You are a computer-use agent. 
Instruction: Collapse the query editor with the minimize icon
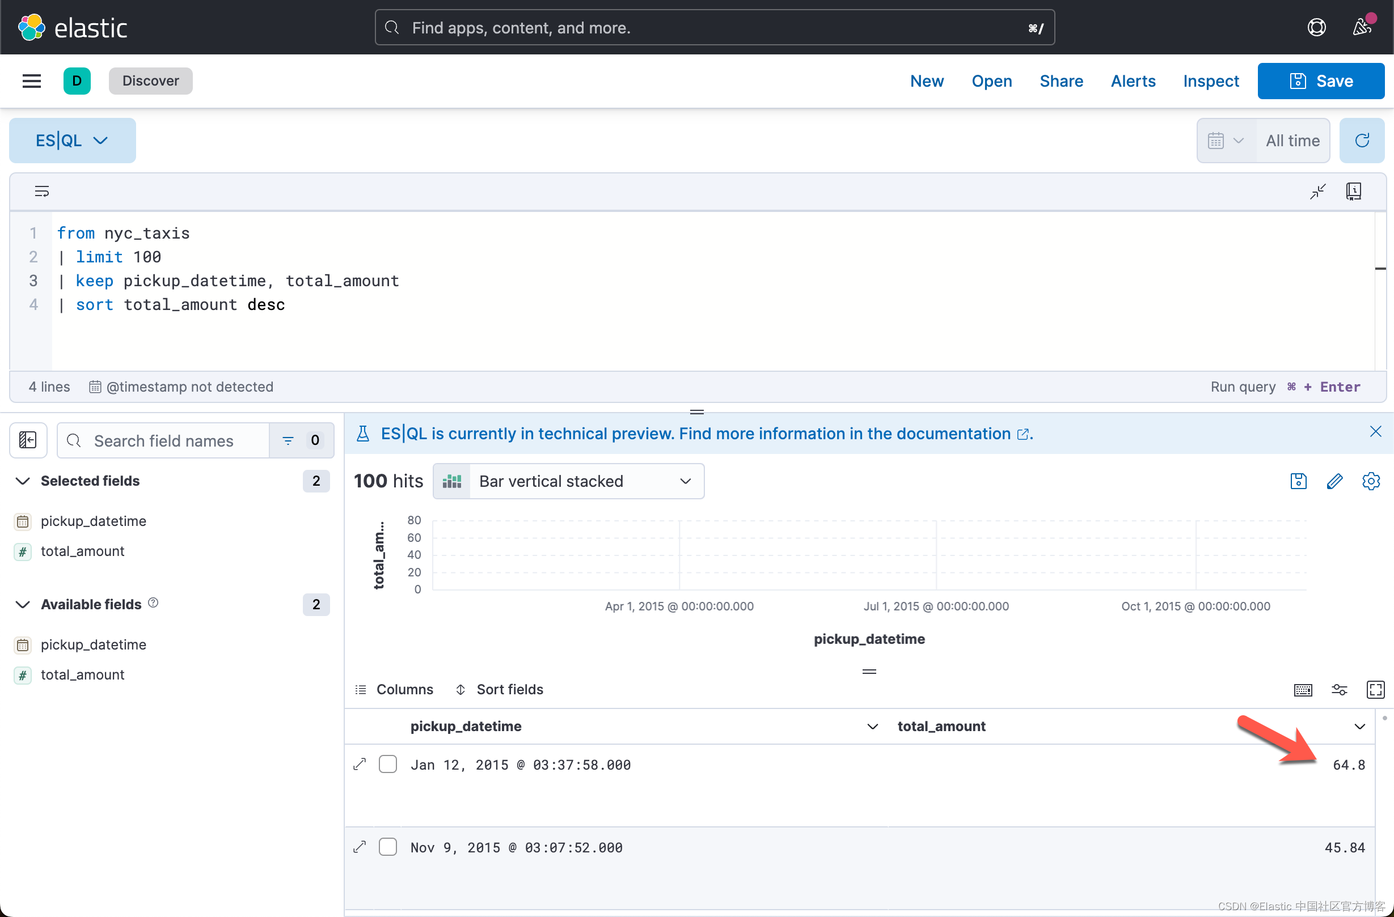[1318, 191]
